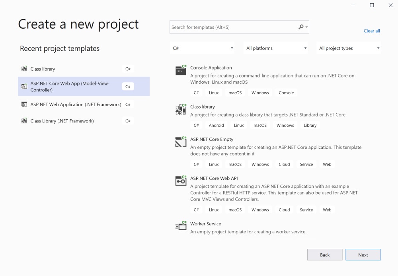This screenshot has height=276, width=398.
Task: Click Web tag under ASP.NET Core Empty
Action: [x=327, y=164]
